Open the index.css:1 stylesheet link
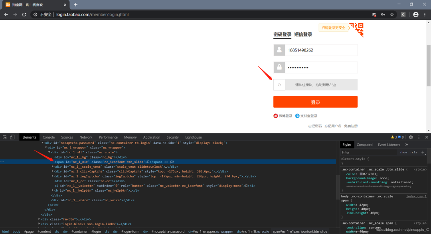This screenshot has width=431, height=234. click(x=416, y=196)
